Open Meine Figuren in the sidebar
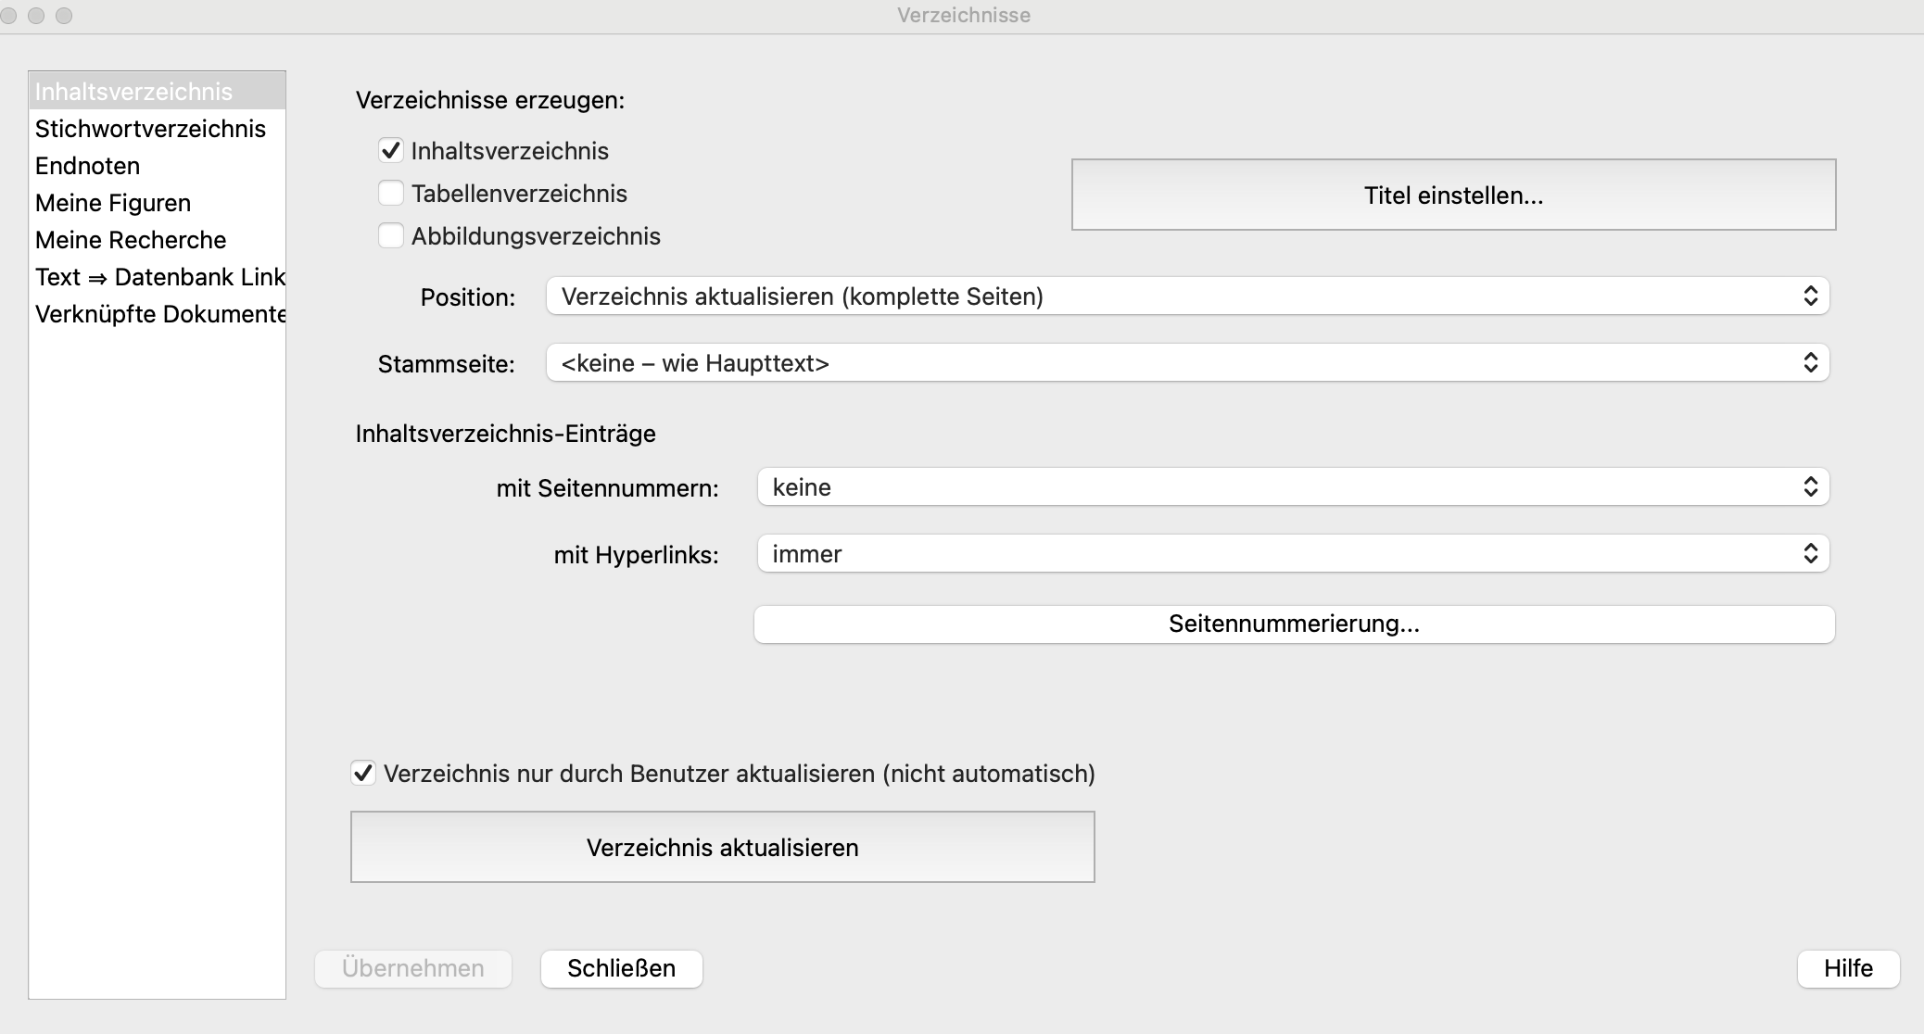The image size is (1924, 1034). (x=113, y=203)
